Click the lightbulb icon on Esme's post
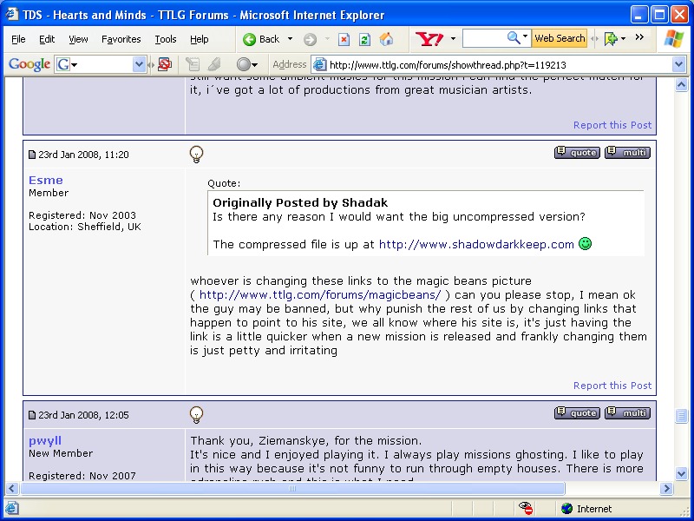 [x=197, y=155]
